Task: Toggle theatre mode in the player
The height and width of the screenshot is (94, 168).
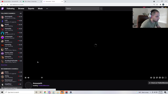Action: click(163, 78)
